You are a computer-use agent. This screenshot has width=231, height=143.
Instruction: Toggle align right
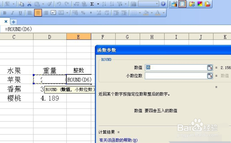coord(46,13)
